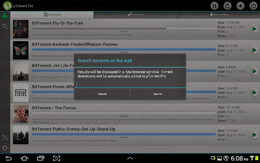Focus the search query text field in the dialog

tap(130, 84)
